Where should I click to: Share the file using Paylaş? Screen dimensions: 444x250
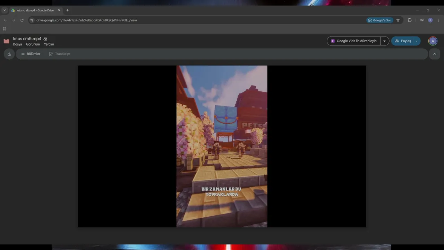point(403,41)
